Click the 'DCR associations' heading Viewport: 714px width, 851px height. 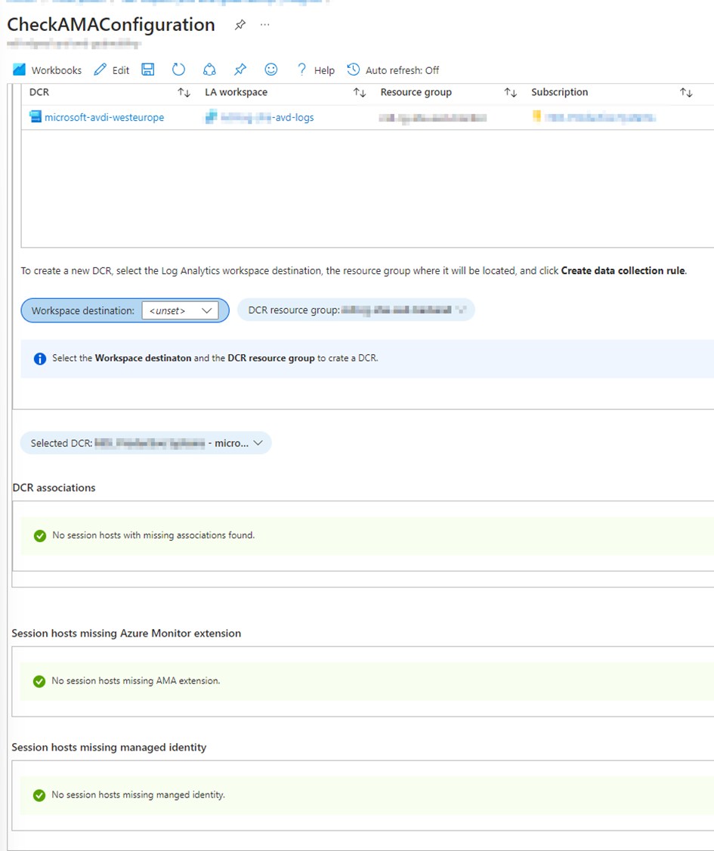point(54,487)
